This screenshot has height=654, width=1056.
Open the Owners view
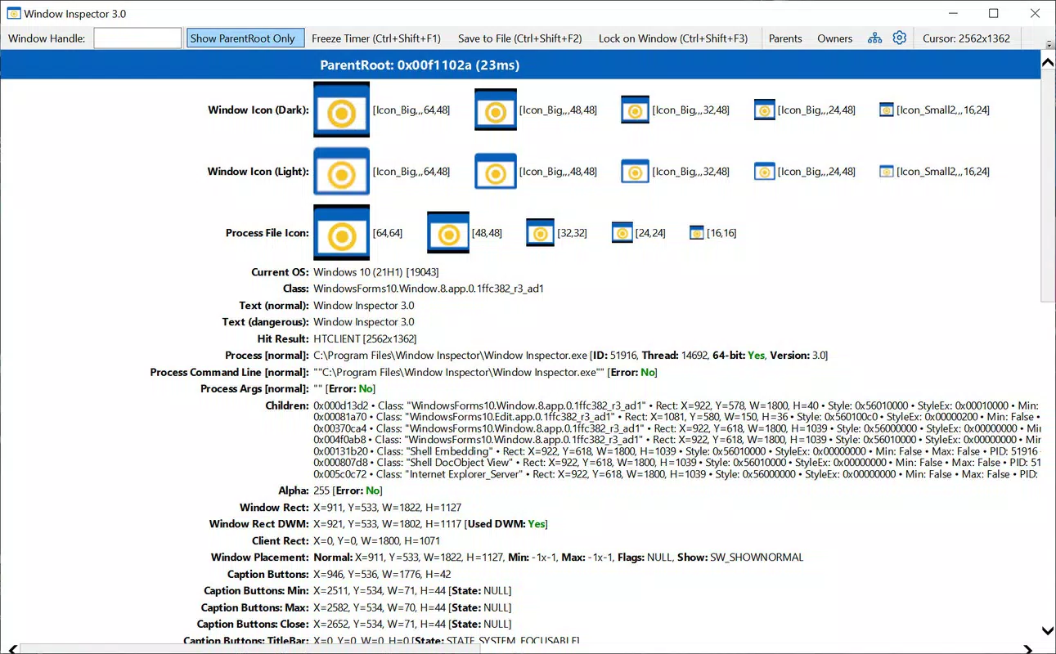tap(834, 38)
